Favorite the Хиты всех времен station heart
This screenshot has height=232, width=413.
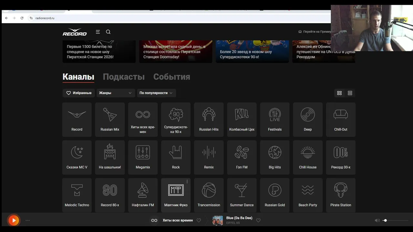(x=199, y=220)
